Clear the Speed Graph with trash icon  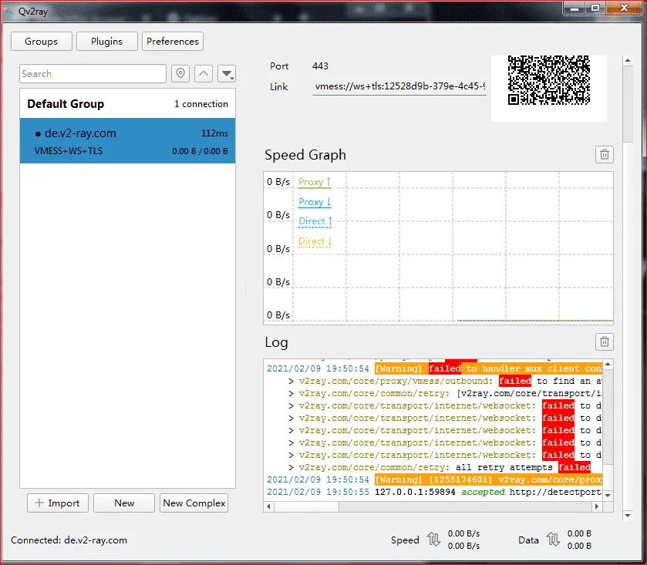605,155
